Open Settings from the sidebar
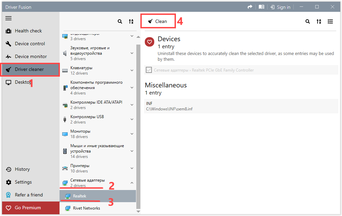 click(23, 182)
